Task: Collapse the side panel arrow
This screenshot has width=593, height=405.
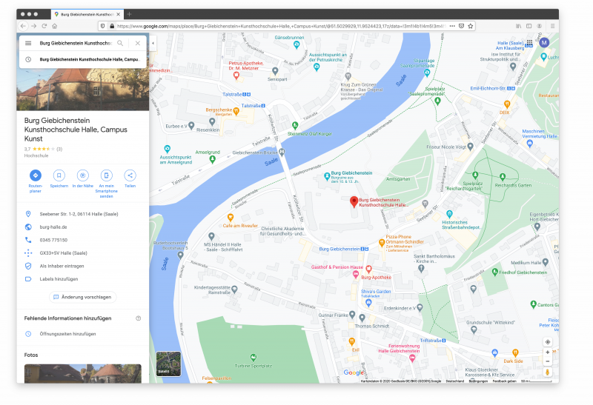Action: (x=153, y=44)
